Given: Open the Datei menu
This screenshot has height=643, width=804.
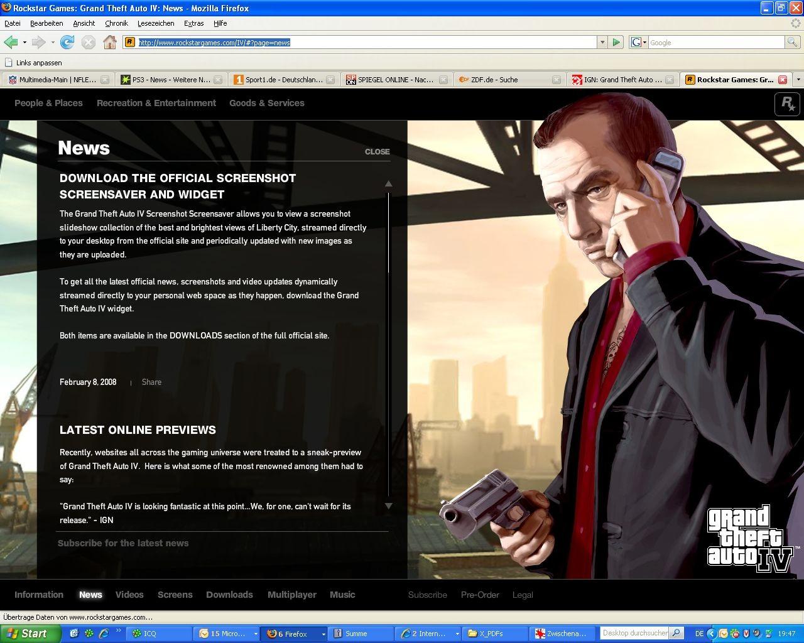Looking at the screenshot, I should pyautogui.click(x=13, y=23).
